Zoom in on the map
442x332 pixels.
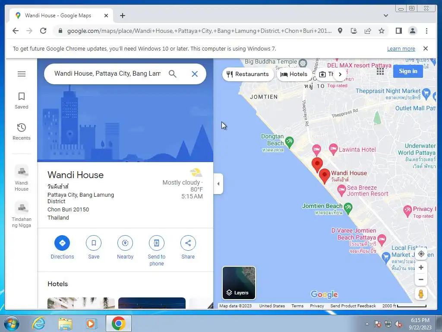pos(421,267)
